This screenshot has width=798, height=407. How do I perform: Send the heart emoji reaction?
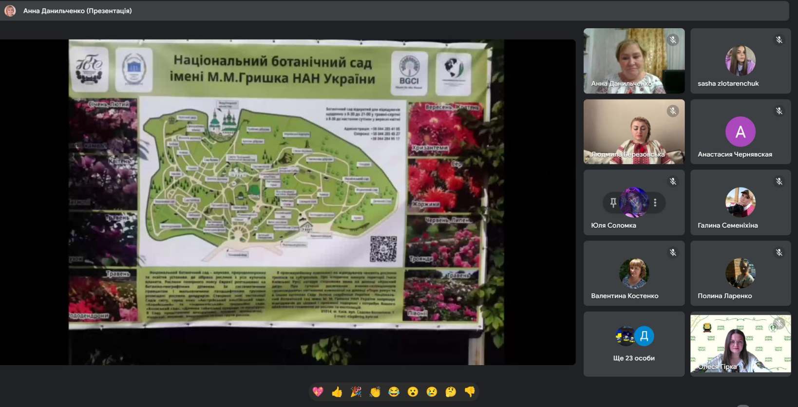click(x=318, y=391)
